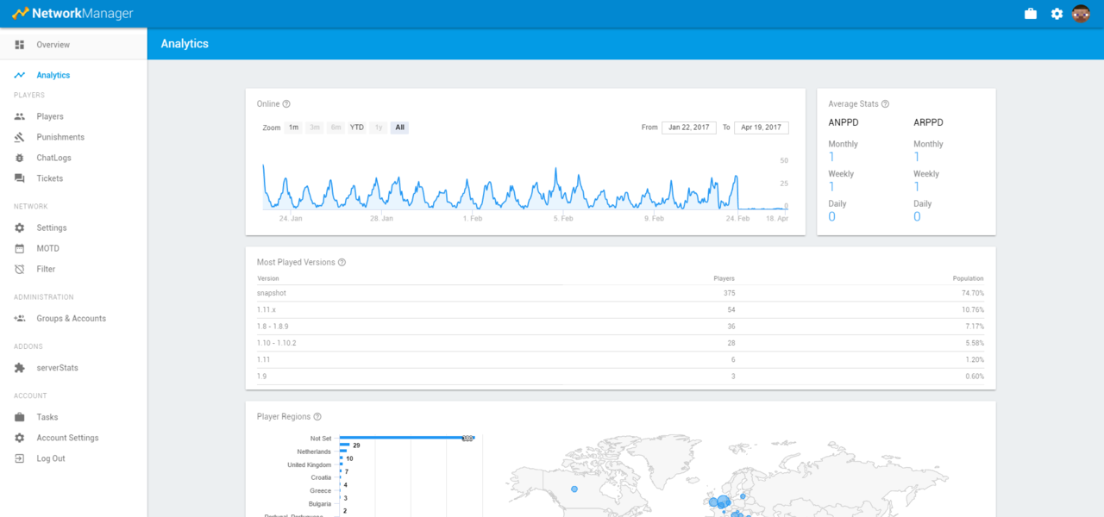
Task: Click help icon next to Online title
Action: [x=286, y=104]
